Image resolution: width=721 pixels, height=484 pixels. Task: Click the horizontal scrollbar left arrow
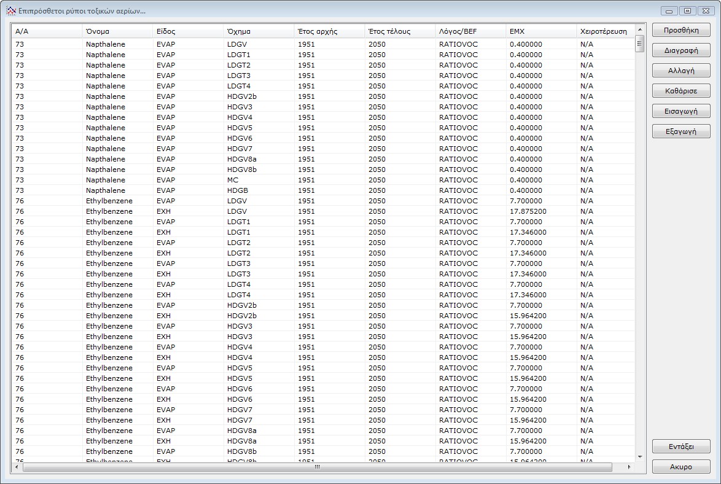[17, 467]
